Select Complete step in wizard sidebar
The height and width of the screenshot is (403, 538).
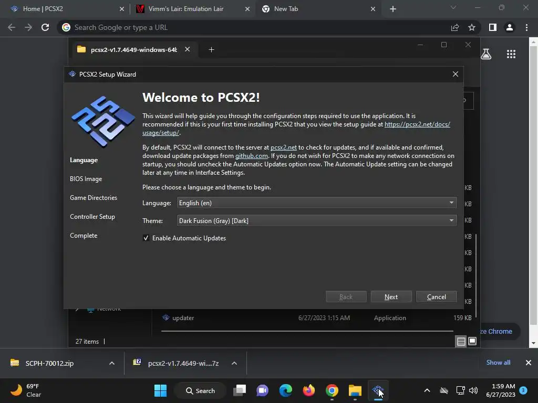(x=84, y=236)
